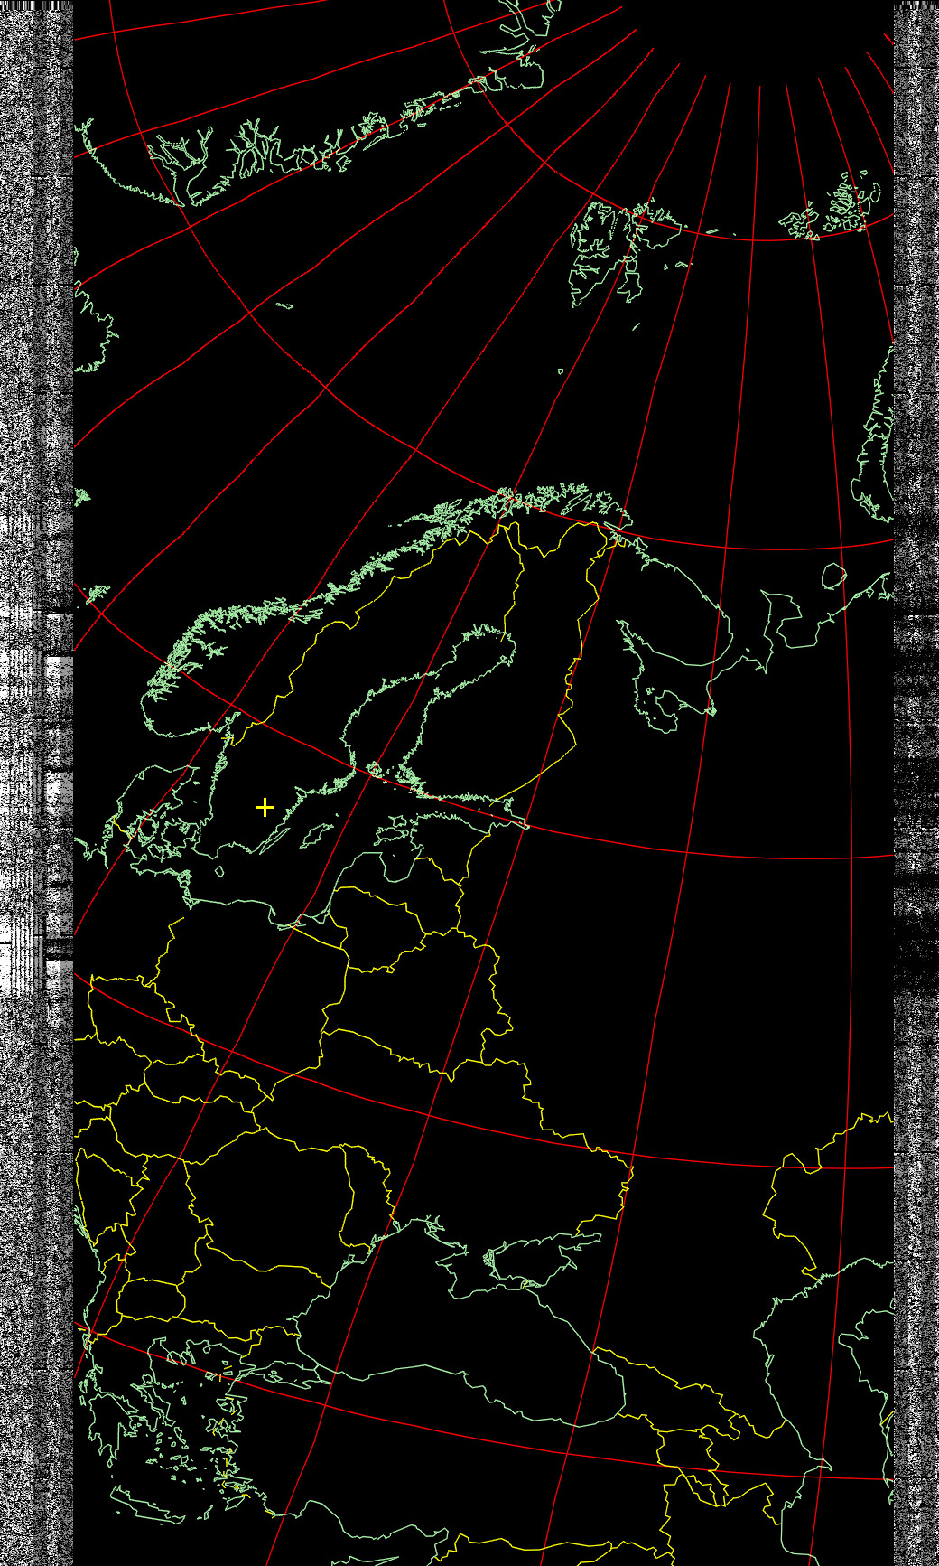Click the Franz Josef Land island cluster
Screen dimensions: 939x1566
coord(835,210)
